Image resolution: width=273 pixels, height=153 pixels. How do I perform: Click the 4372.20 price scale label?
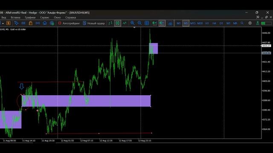[x=266, y=119]
